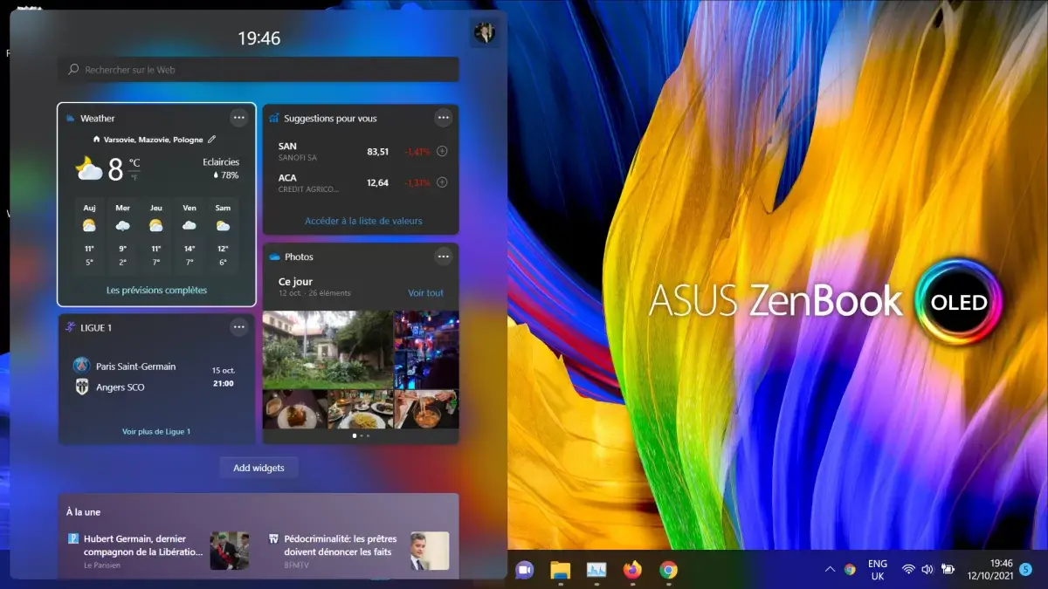
Task: Click Chrome icon in system tray
Action: click(x=850, y=570)
